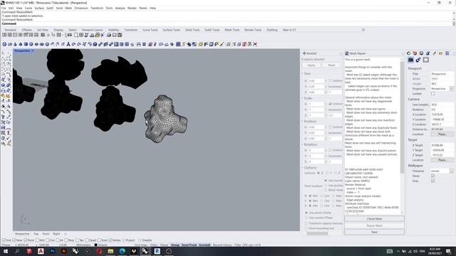Click the camera Location Place button
This screenshot has height=256, width=456.
click(442, 134)
